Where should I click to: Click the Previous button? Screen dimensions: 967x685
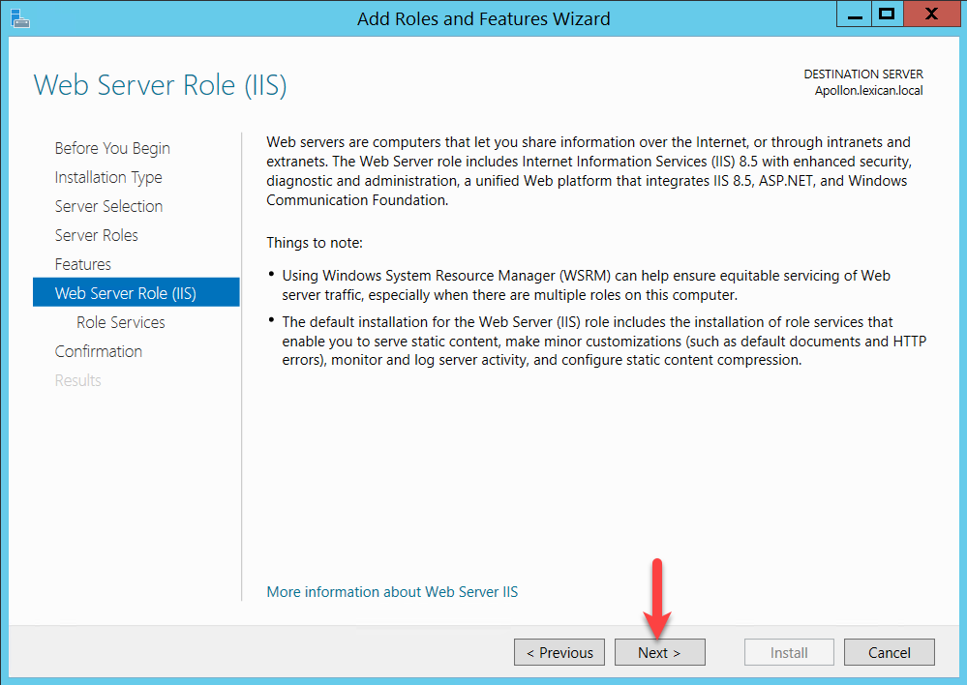pyautogui.click(x=559, y=652)
